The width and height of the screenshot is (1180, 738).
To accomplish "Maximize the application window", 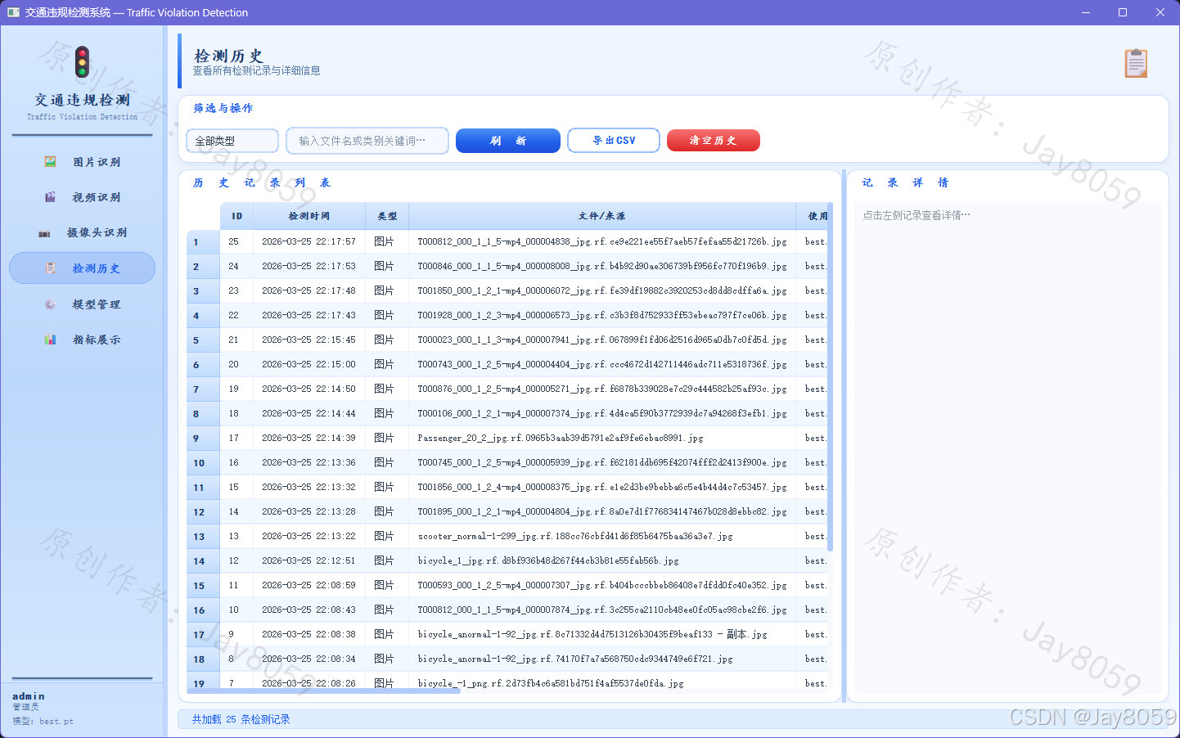I will click(x=1123, y=12).
